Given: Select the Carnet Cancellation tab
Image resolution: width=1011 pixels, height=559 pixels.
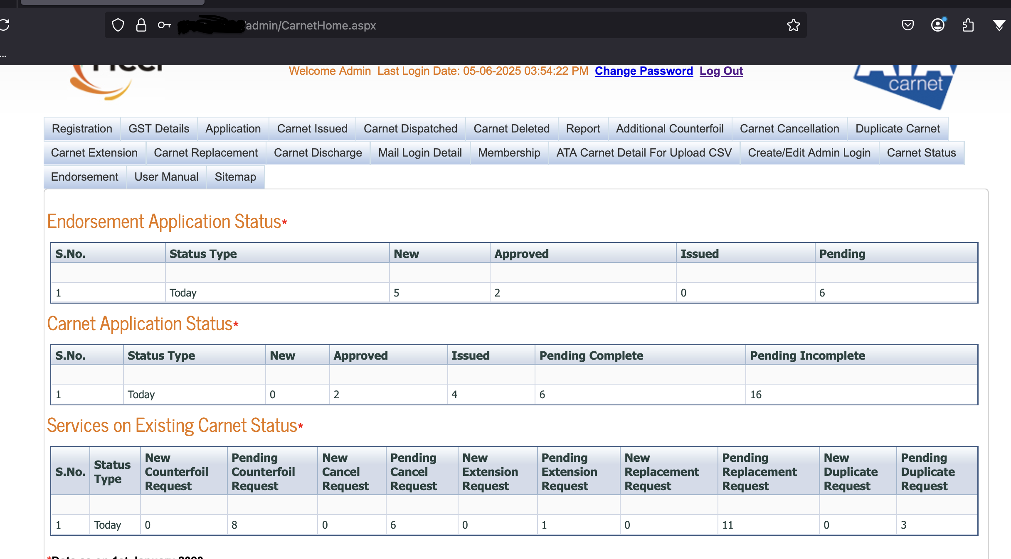Looking at the screenshot, I should (789, 128).
